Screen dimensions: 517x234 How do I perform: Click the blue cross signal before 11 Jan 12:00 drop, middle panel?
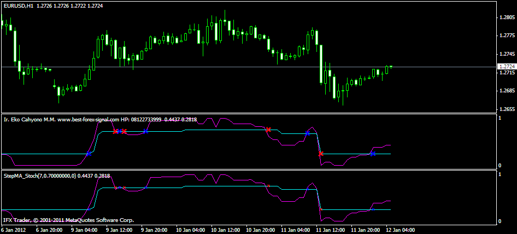click(x=307, y=133)
